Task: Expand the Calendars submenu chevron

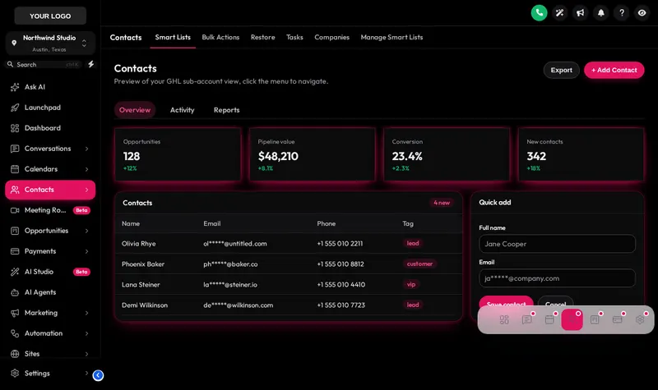Action: 86,169
